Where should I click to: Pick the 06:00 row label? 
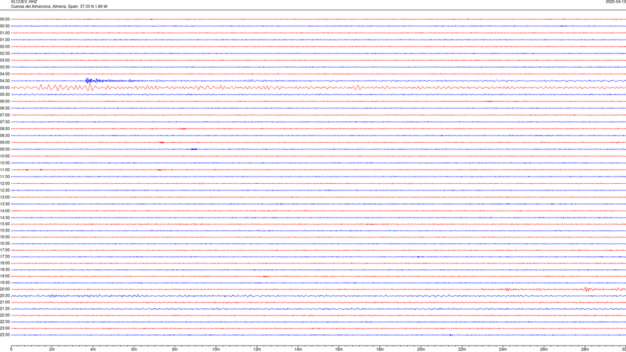tap(5, 102)
